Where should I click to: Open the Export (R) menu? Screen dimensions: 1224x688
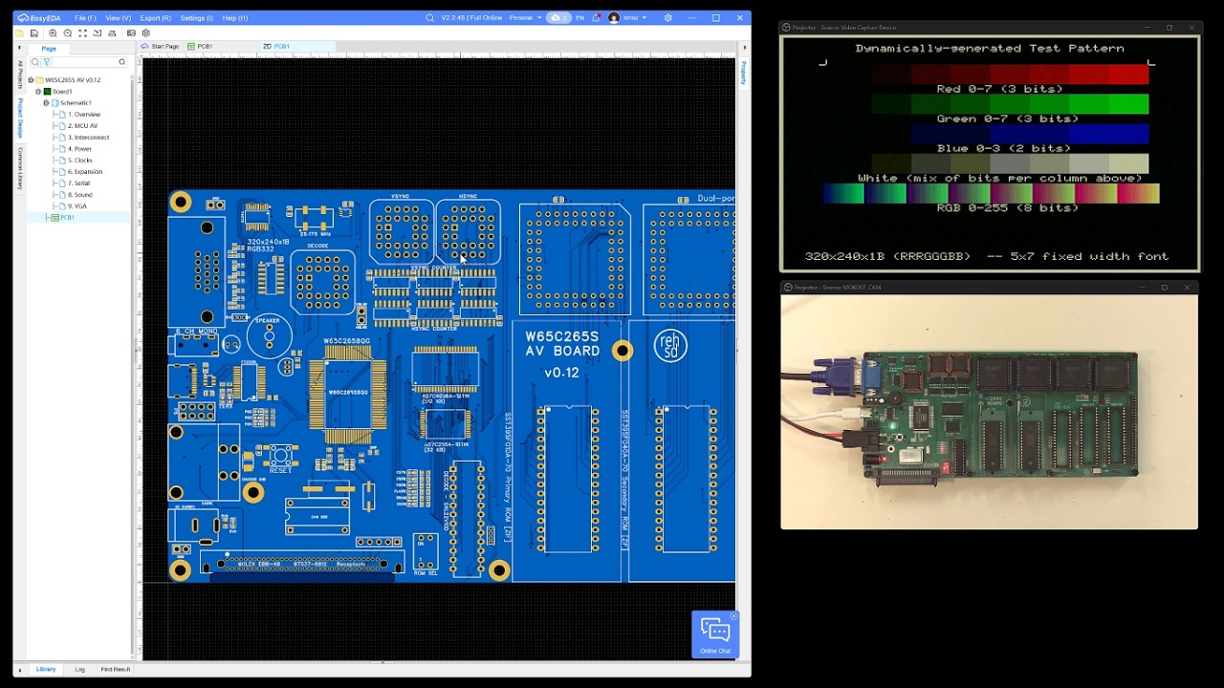[x=155, y=17]
